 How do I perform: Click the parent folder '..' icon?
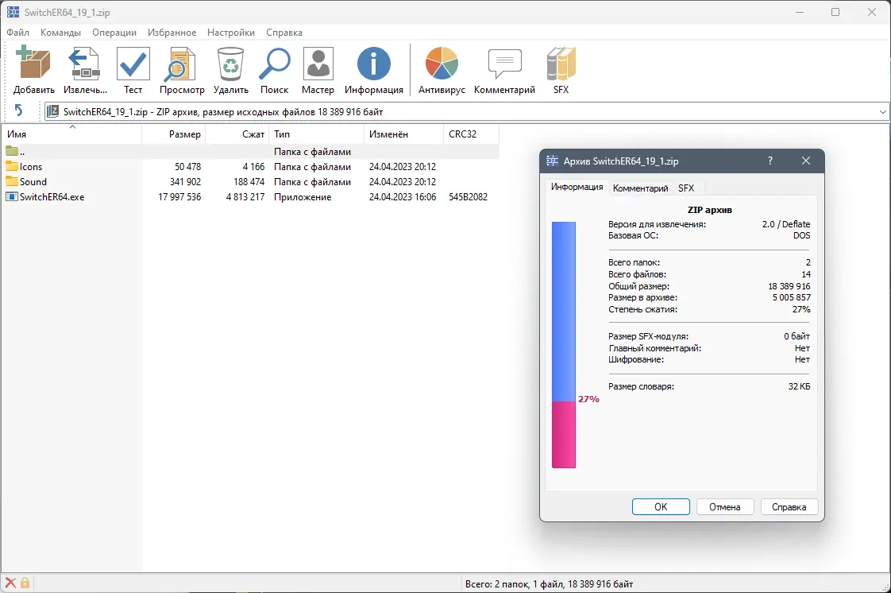coord(12,151)
